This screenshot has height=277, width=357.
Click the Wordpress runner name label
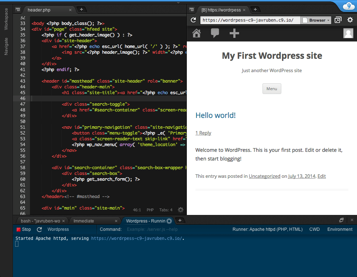58,229
